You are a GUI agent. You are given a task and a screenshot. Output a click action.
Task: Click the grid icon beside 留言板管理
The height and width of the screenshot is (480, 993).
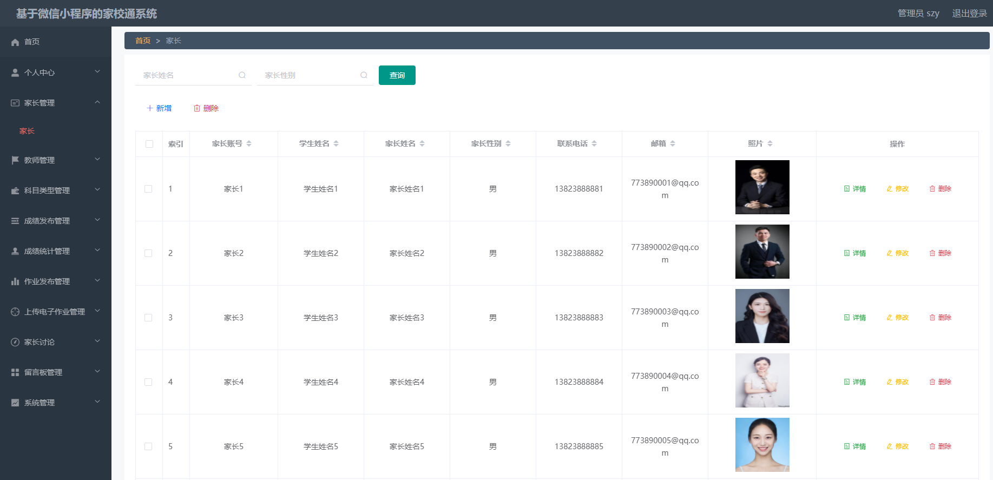tap(15, 372)
